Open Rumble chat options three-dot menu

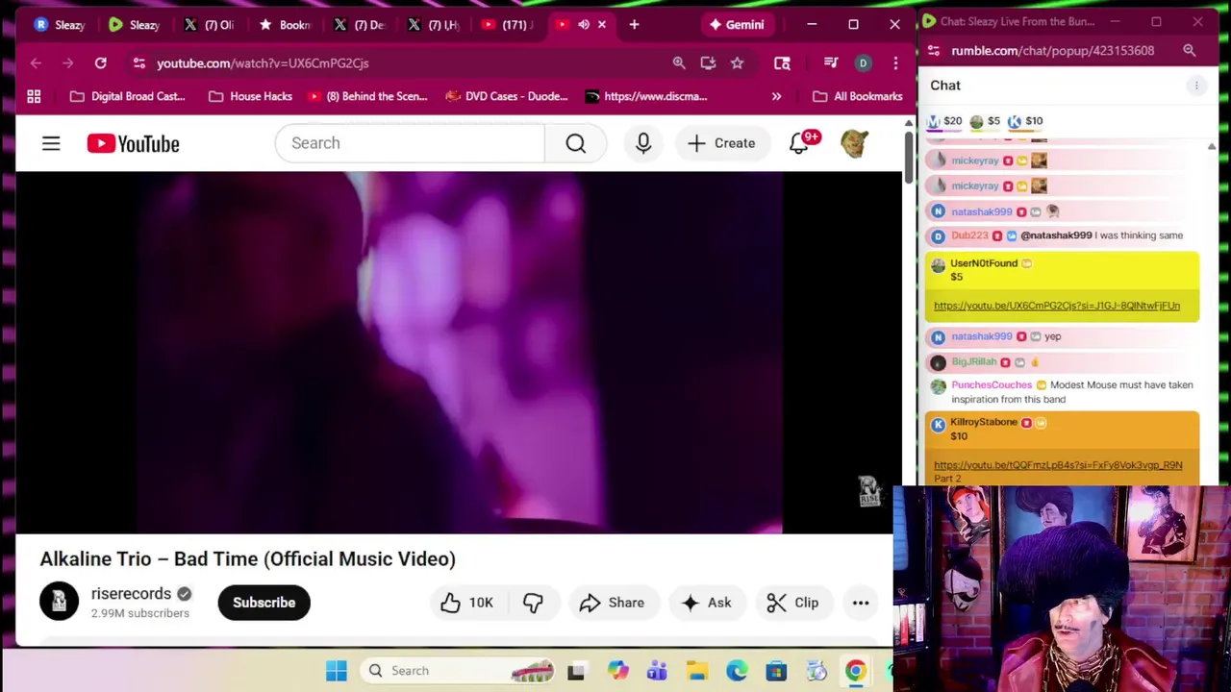(1196, 86)
